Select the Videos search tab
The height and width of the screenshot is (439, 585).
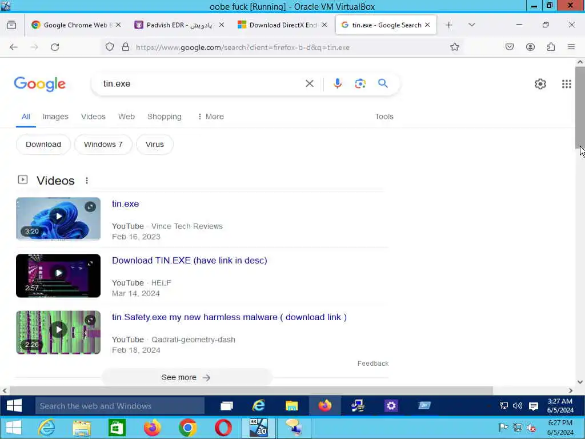click(x=93, y=117)
